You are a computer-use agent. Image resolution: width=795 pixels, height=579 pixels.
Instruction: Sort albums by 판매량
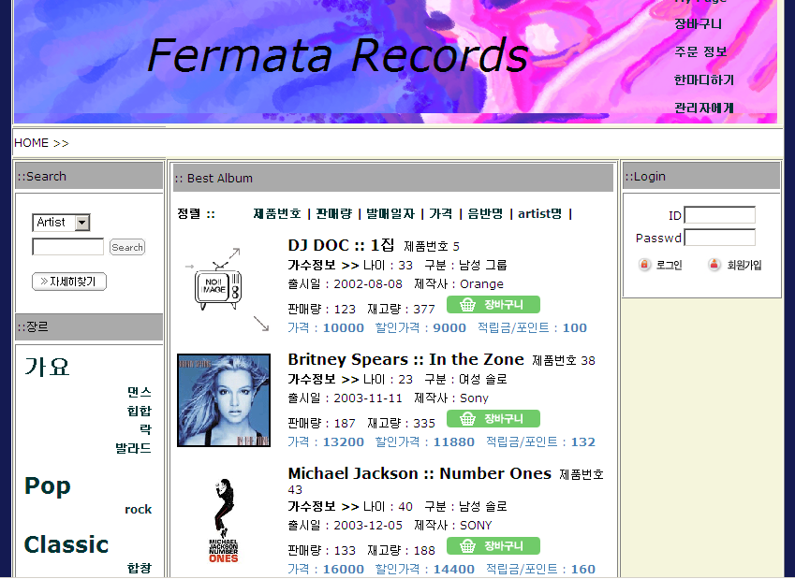pos(333,214)
